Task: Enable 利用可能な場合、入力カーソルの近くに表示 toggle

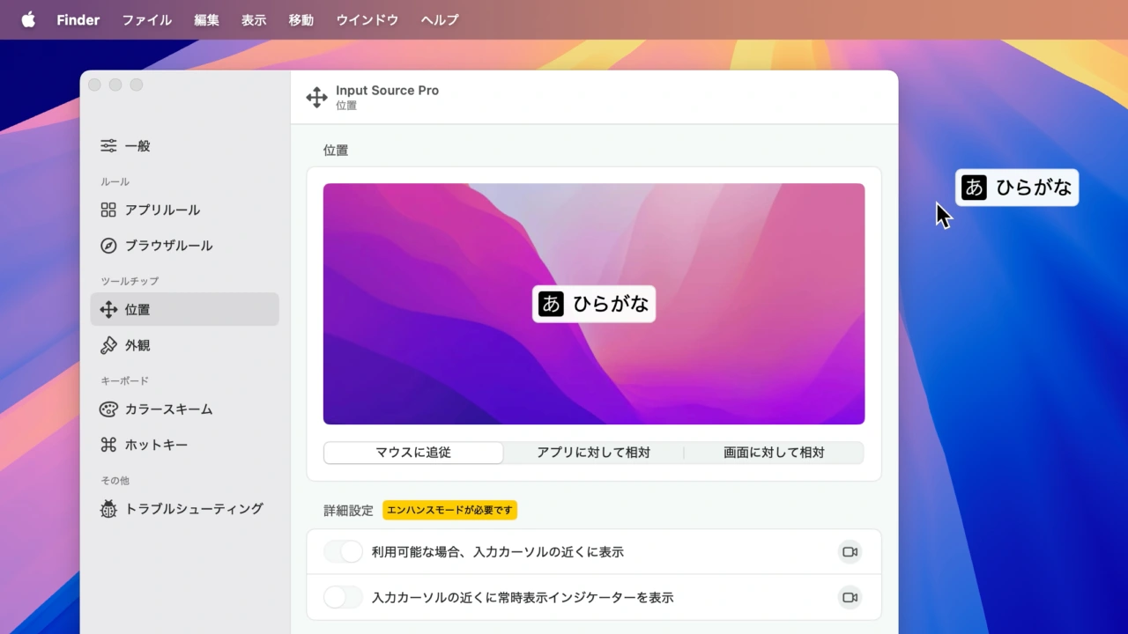Action: point(343,552)
